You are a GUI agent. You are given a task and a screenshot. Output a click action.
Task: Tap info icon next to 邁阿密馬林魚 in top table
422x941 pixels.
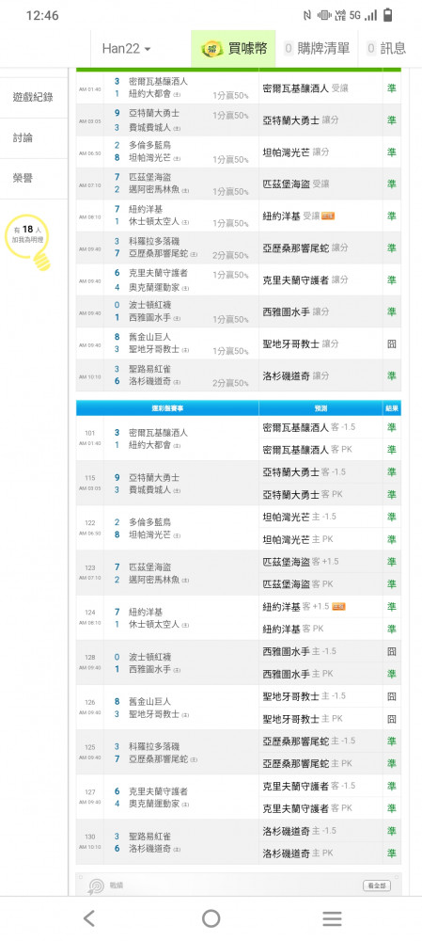185,191
